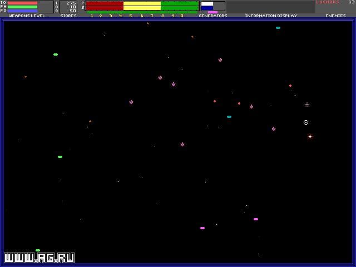The width and height of the screenshot is (356, 267).
Task: Click the lower-left magenta oval
Action: pyautogui.click(x=202, y=228)
